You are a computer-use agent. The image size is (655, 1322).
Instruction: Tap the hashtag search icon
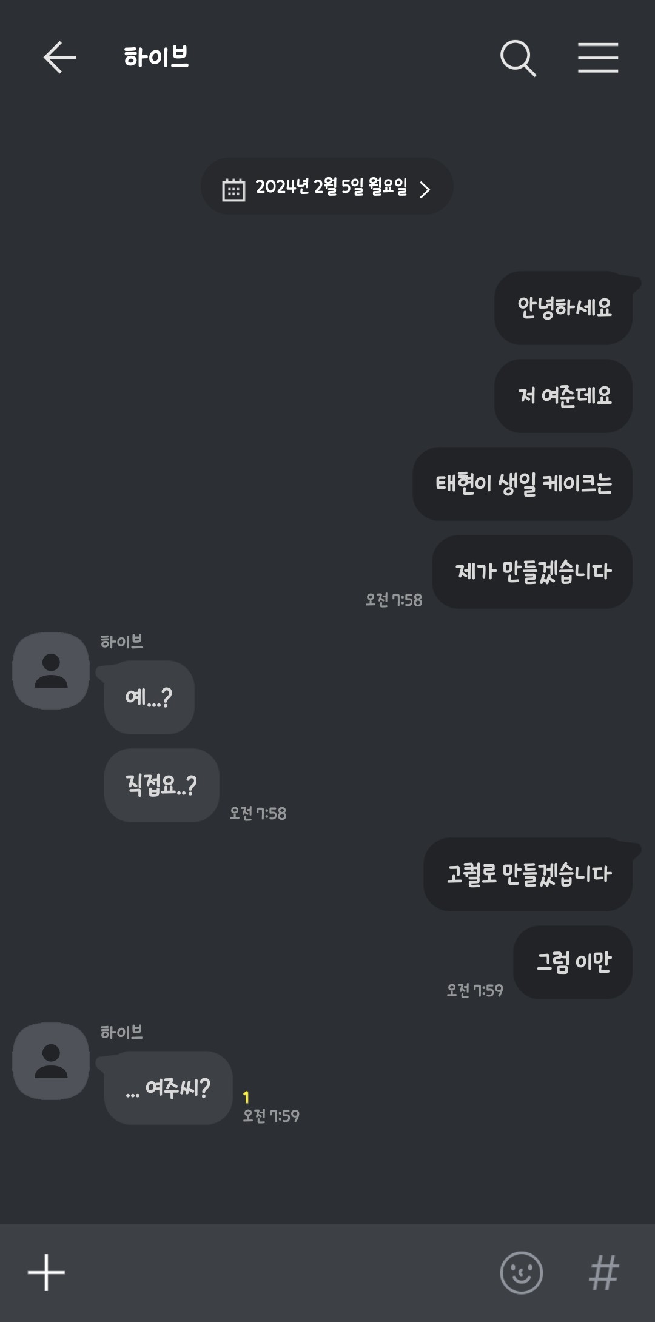pyautogui.click(x=604, y=1272)
